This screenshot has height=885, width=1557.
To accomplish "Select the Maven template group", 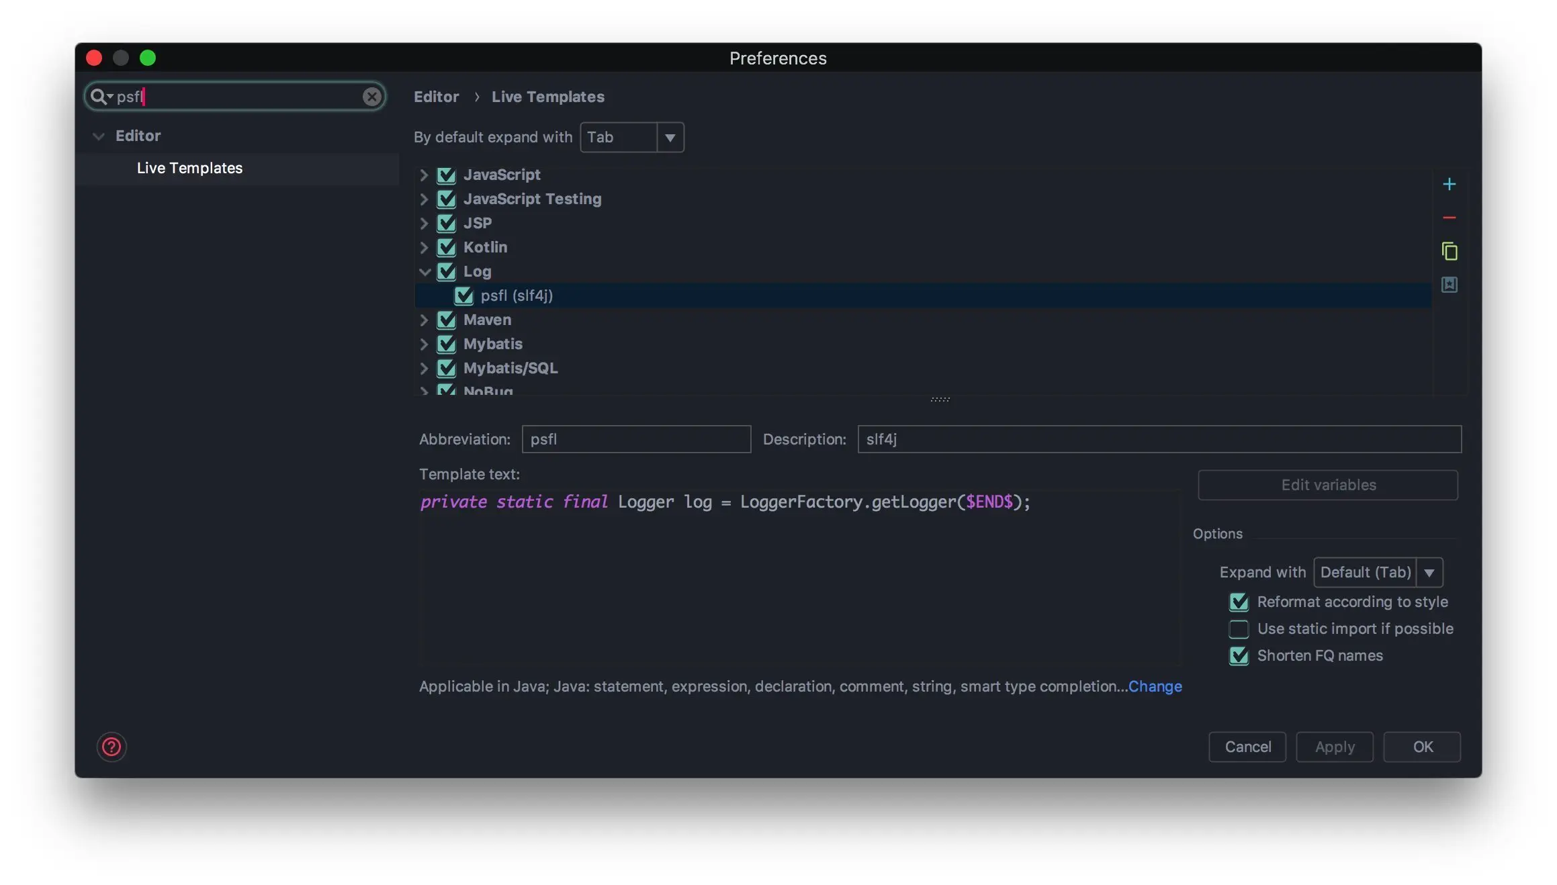I will pos(487,320).
